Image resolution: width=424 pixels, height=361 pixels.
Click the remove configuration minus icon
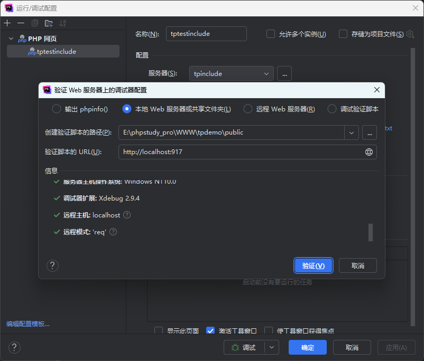[x=21, y=23]
